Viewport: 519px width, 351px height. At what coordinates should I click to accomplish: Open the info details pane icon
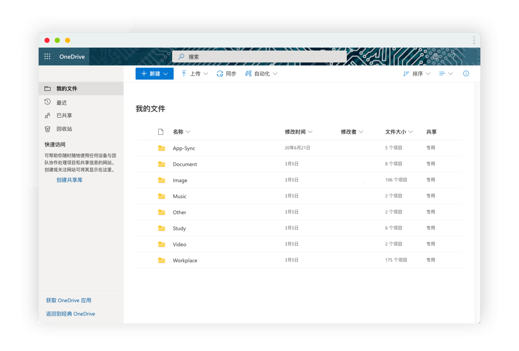(466, 73)
